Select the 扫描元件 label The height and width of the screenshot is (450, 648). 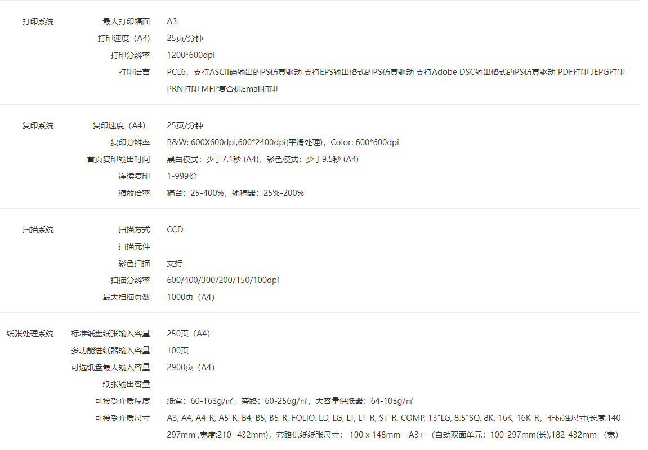134,246
